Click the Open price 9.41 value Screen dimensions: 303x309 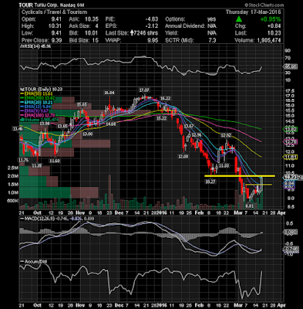pyautogui.click(x=56, y=19)
